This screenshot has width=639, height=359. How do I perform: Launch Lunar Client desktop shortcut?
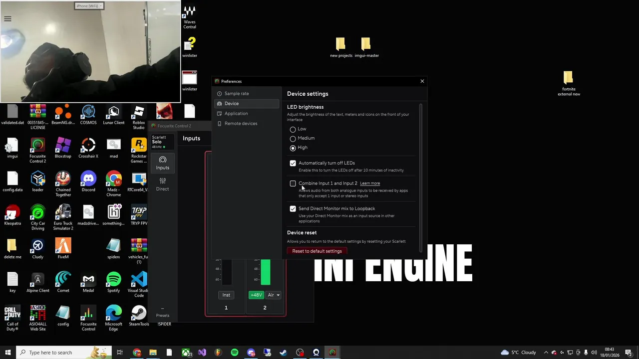click(114, 115)
